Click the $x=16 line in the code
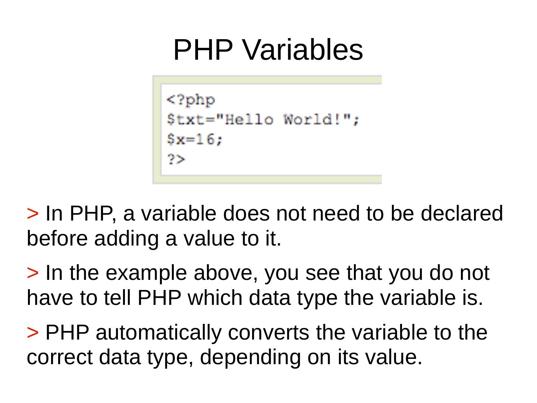Screen dimensions: 537x403 pos(194,140)
